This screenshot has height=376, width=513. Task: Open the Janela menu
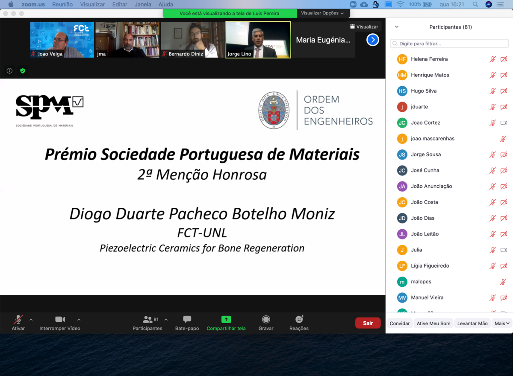pos(143,4)
